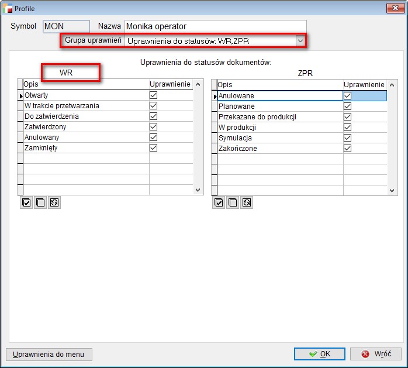Click invert-selection icon under ZPR table
Viewport: 408px width, 368px height.
tap(247, 202)
